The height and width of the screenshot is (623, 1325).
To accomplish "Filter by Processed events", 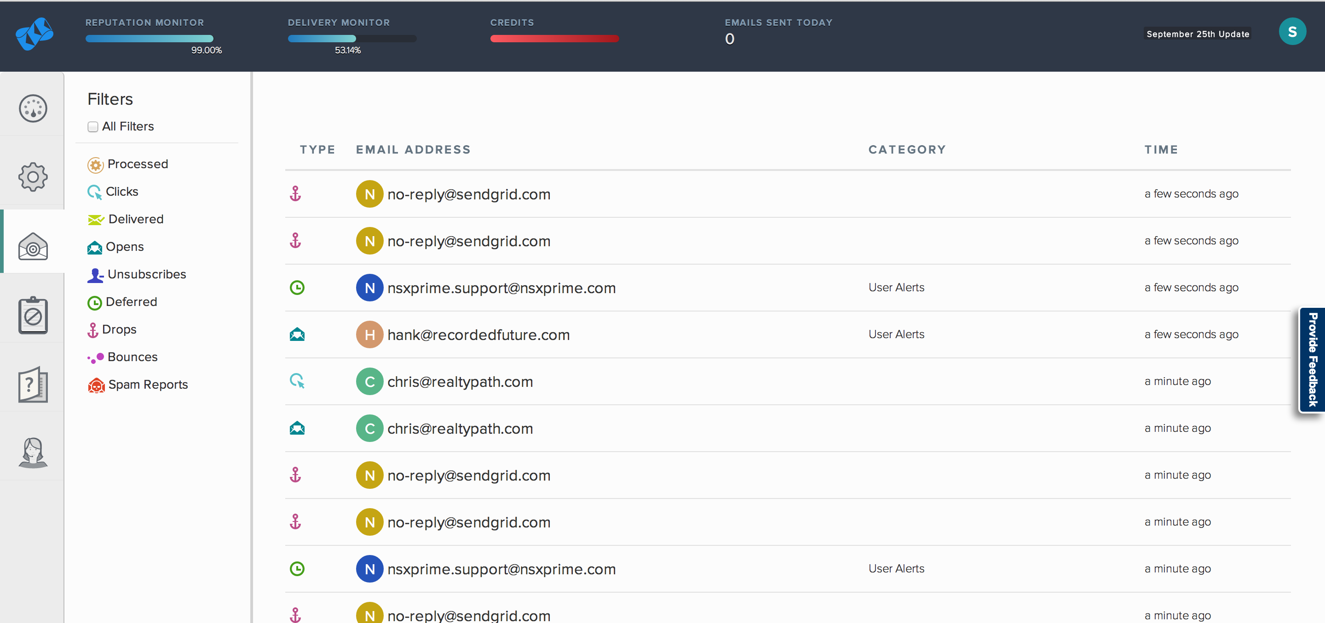I will click(137, 164).
